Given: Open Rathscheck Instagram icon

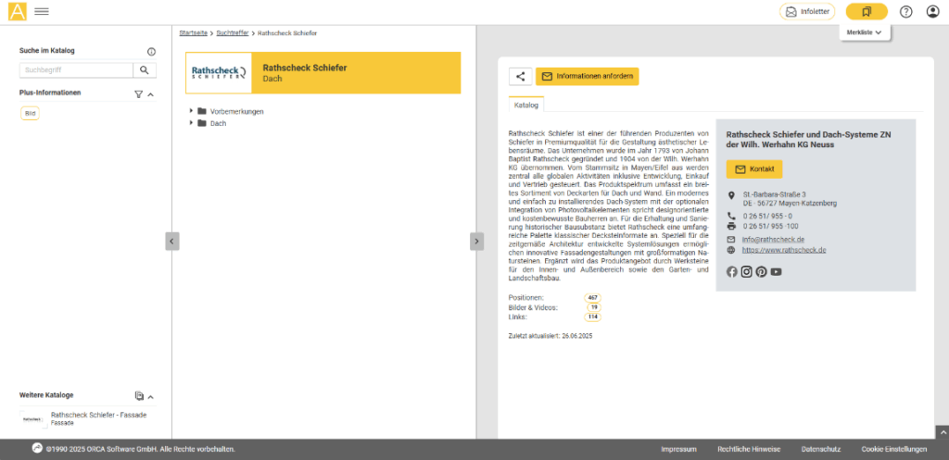Looking at the screenshot, I should (746, 271).
